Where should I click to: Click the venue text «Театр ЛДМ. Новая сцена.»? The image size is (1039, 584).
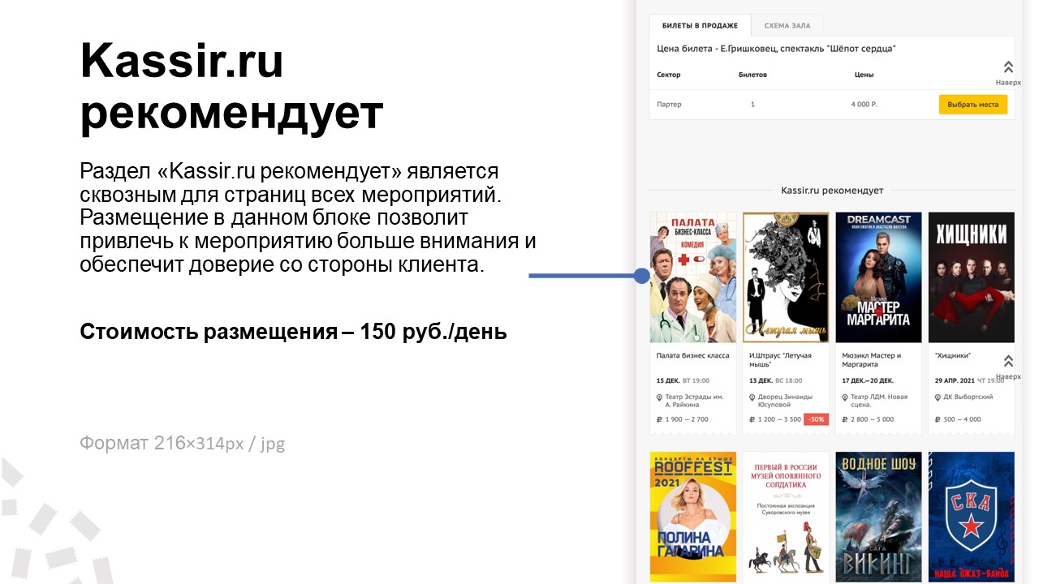[x=879, y=401]
